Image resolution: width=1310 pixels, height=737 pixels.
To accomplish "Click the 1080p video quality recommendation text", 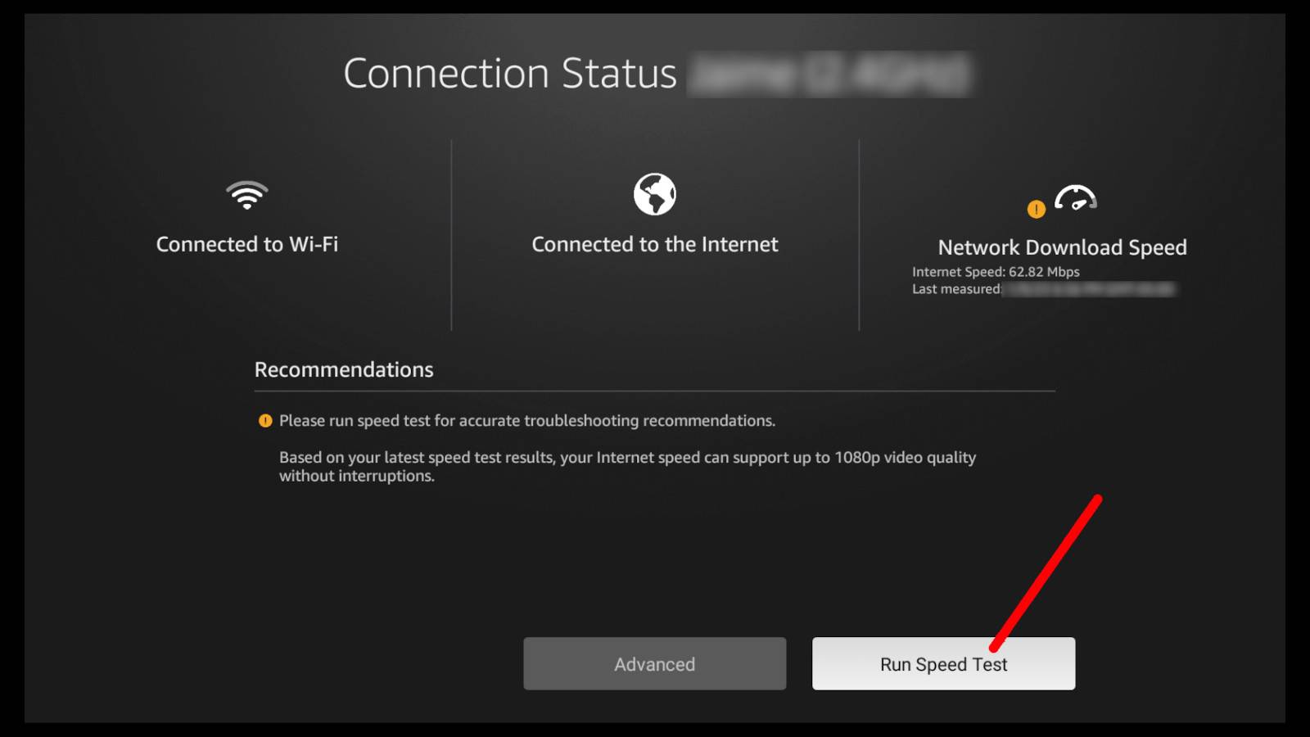I will click(x=627, y=467).
